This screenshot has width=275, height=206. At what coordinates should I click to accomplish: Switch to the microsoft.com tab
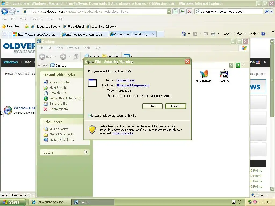36,35
